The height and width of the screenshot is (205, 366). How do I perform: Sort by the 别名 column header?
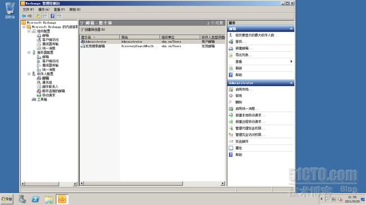coord(140,37)
